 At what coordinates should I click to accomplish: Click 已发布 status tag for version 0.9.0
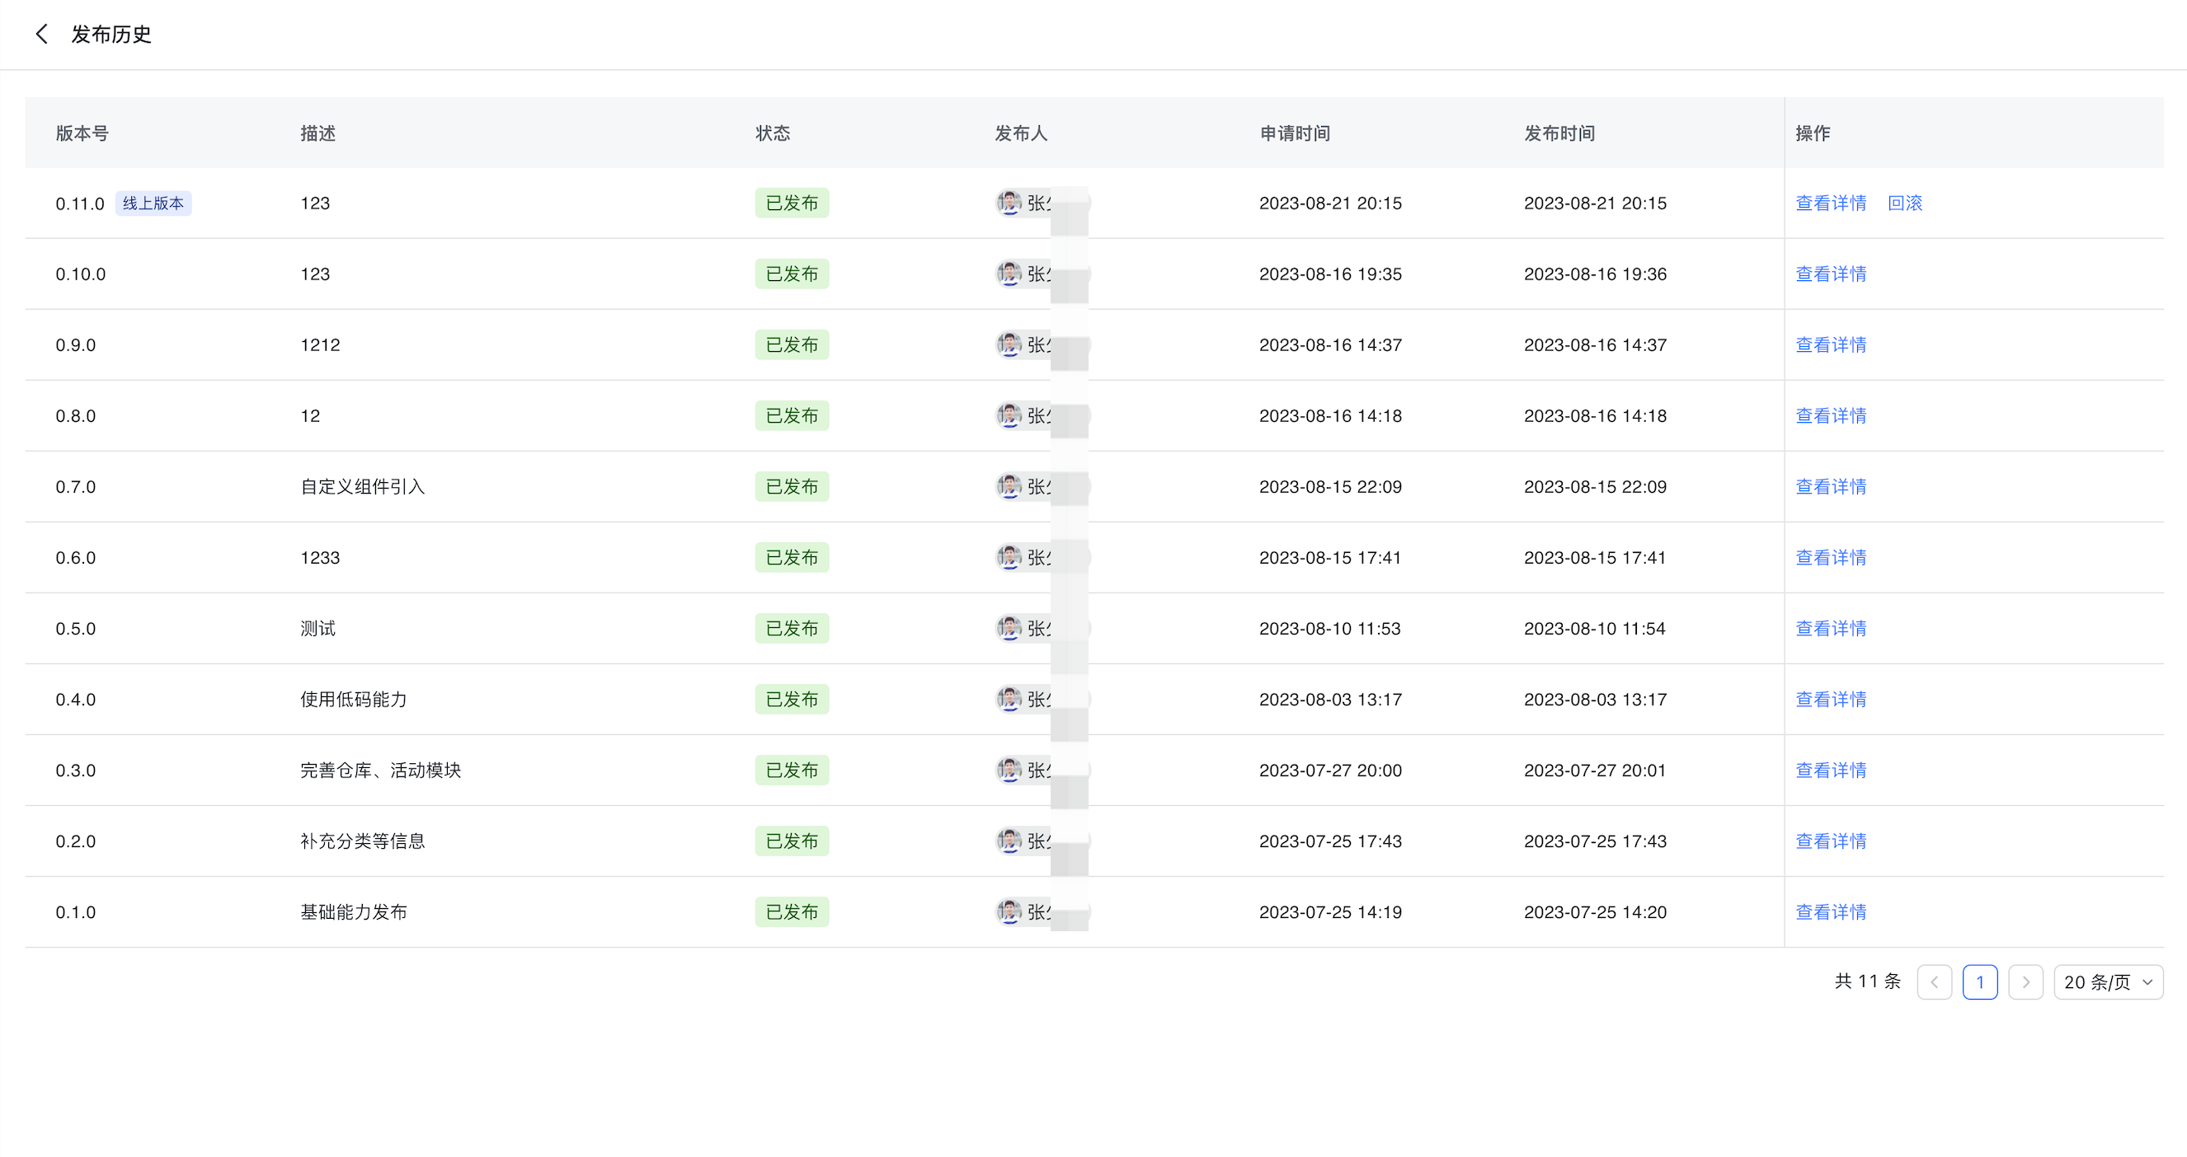tap(791, 345)
